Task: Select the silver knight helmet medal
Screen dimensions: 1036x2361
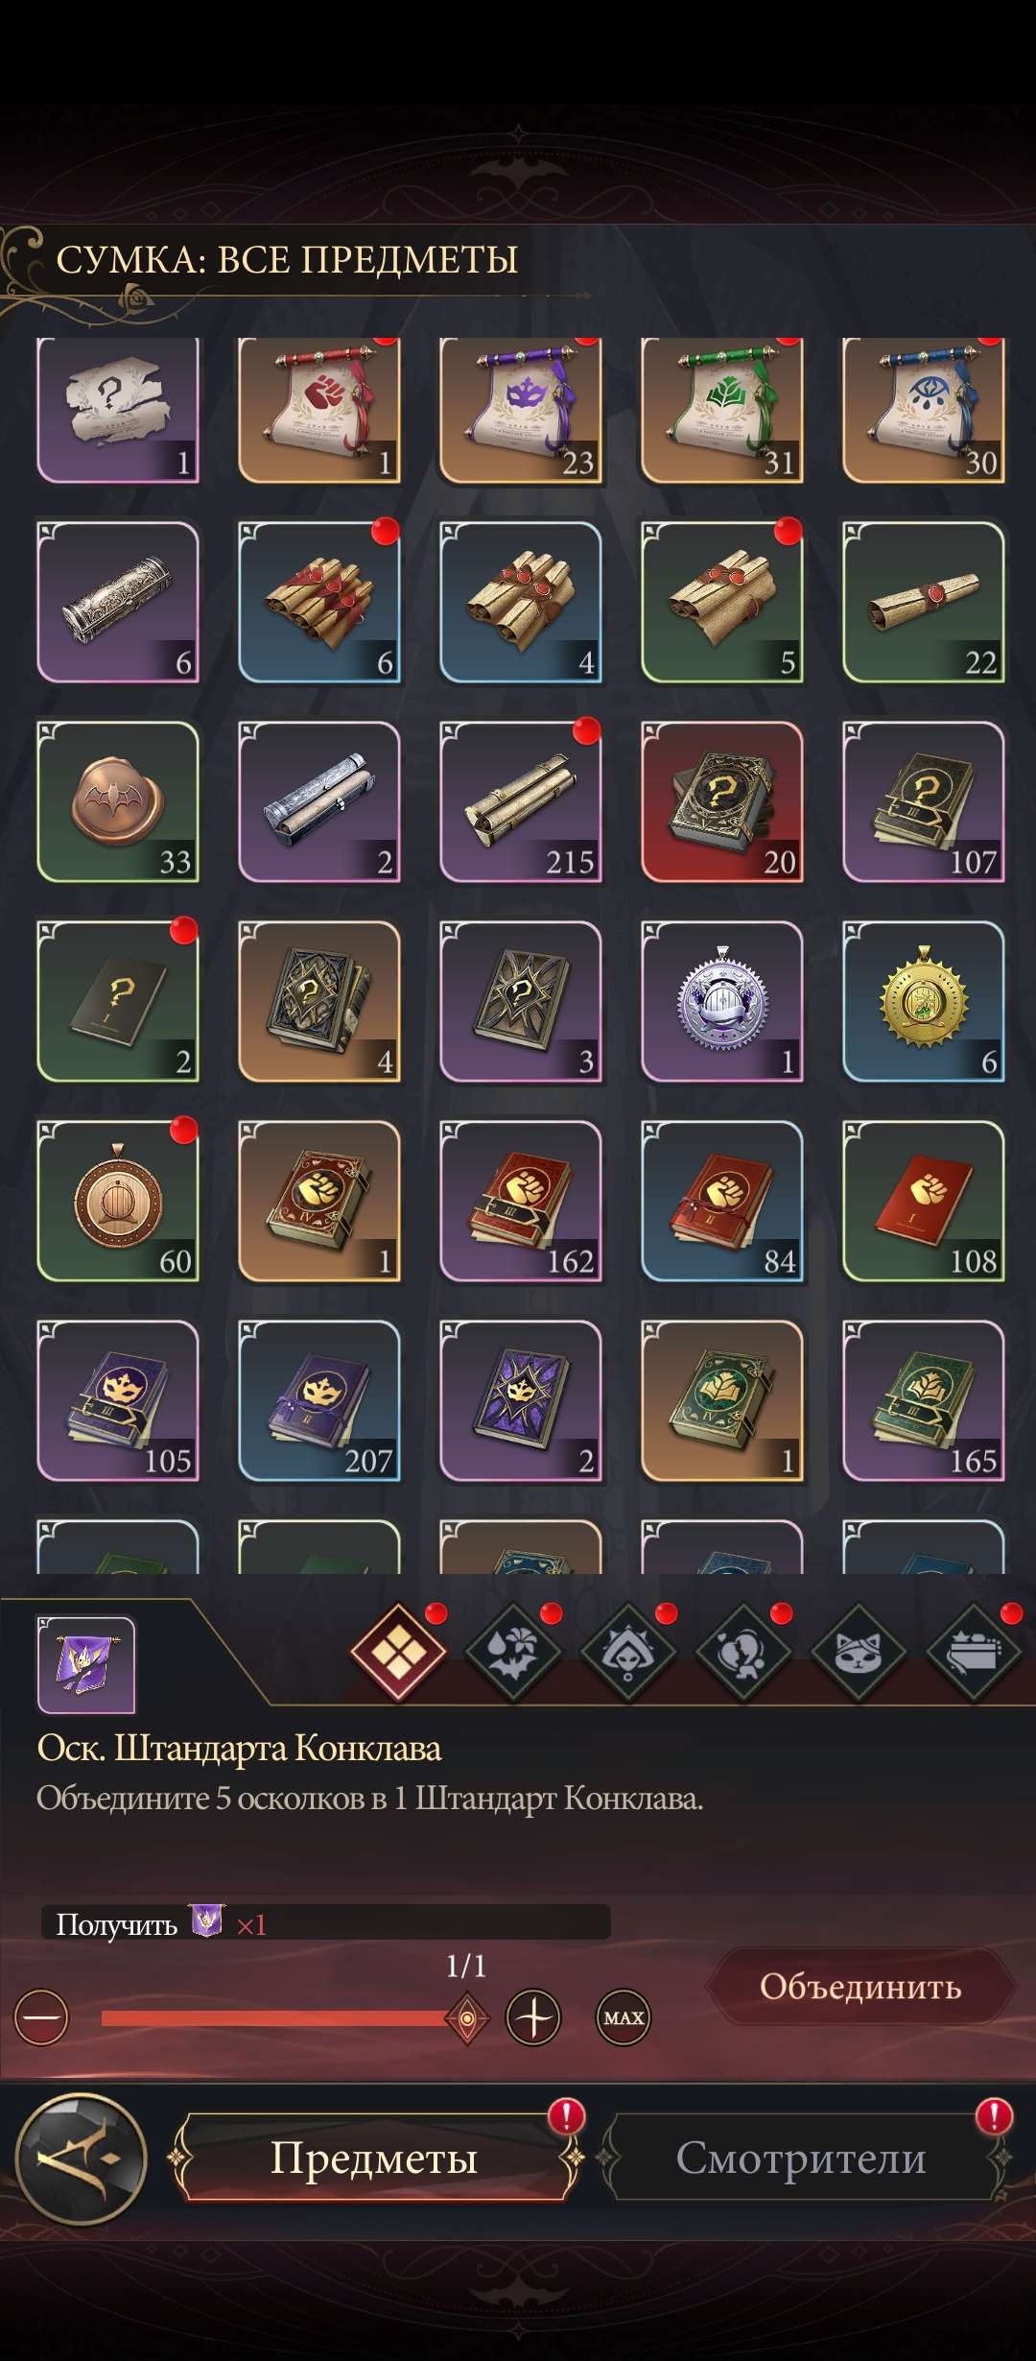Action: coord(722,1001)
